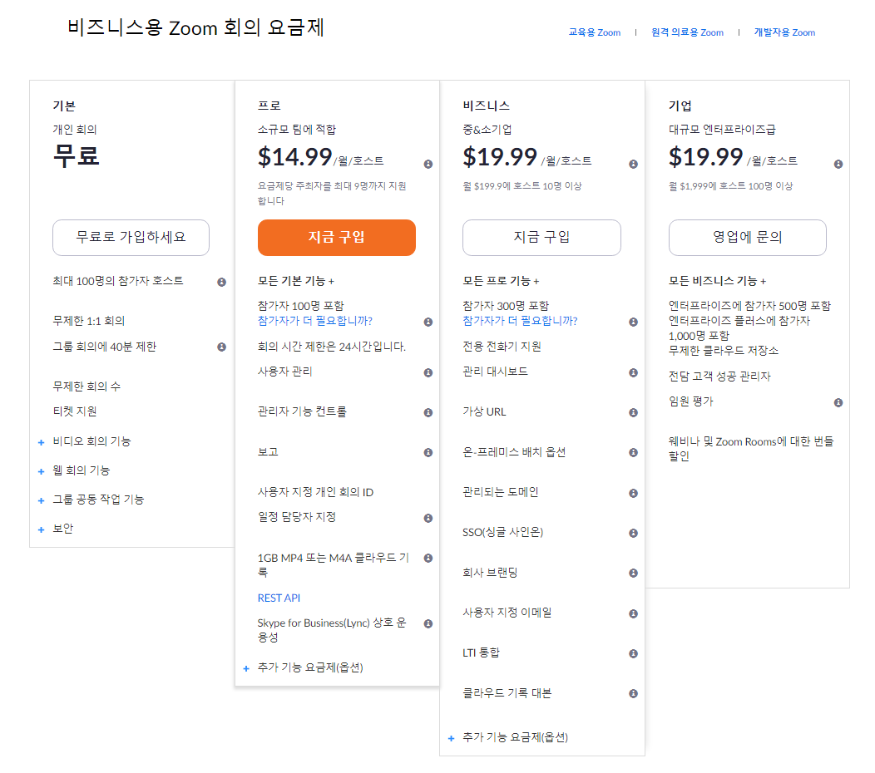Click 월 $1,999에 호스트 100명 이상 text

pos(730,185)
